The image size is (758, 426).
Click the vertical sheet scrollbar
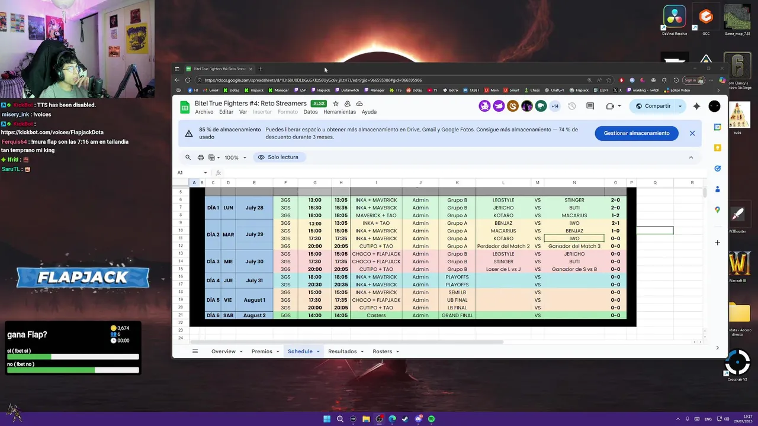tap(704, 193)
